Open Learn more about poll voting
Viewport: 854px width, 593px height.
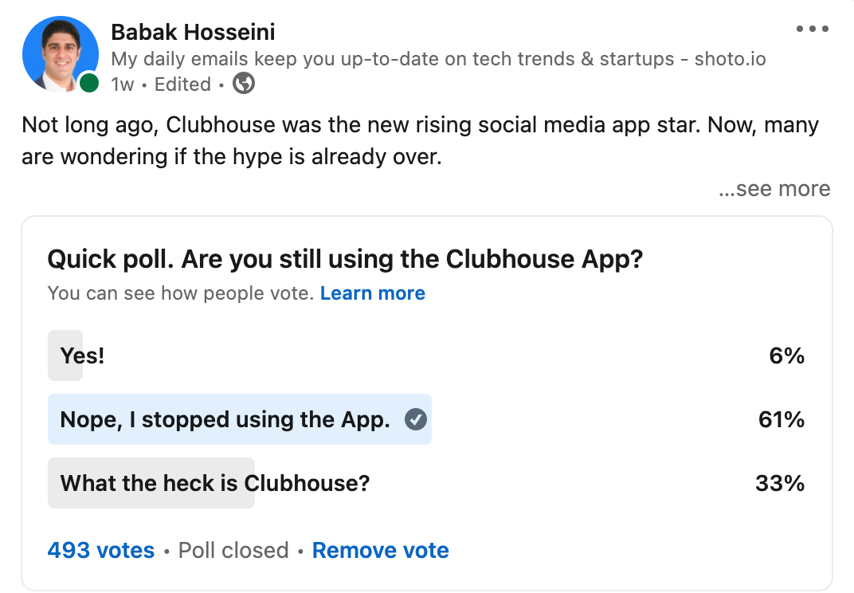coord(373,293)
